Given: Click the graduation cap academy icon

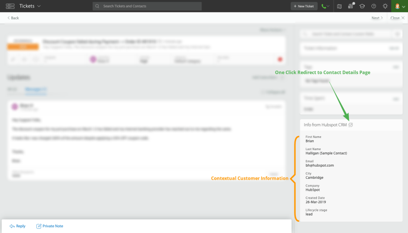Looking at the screenshot, I should click(x=362, y=6).
